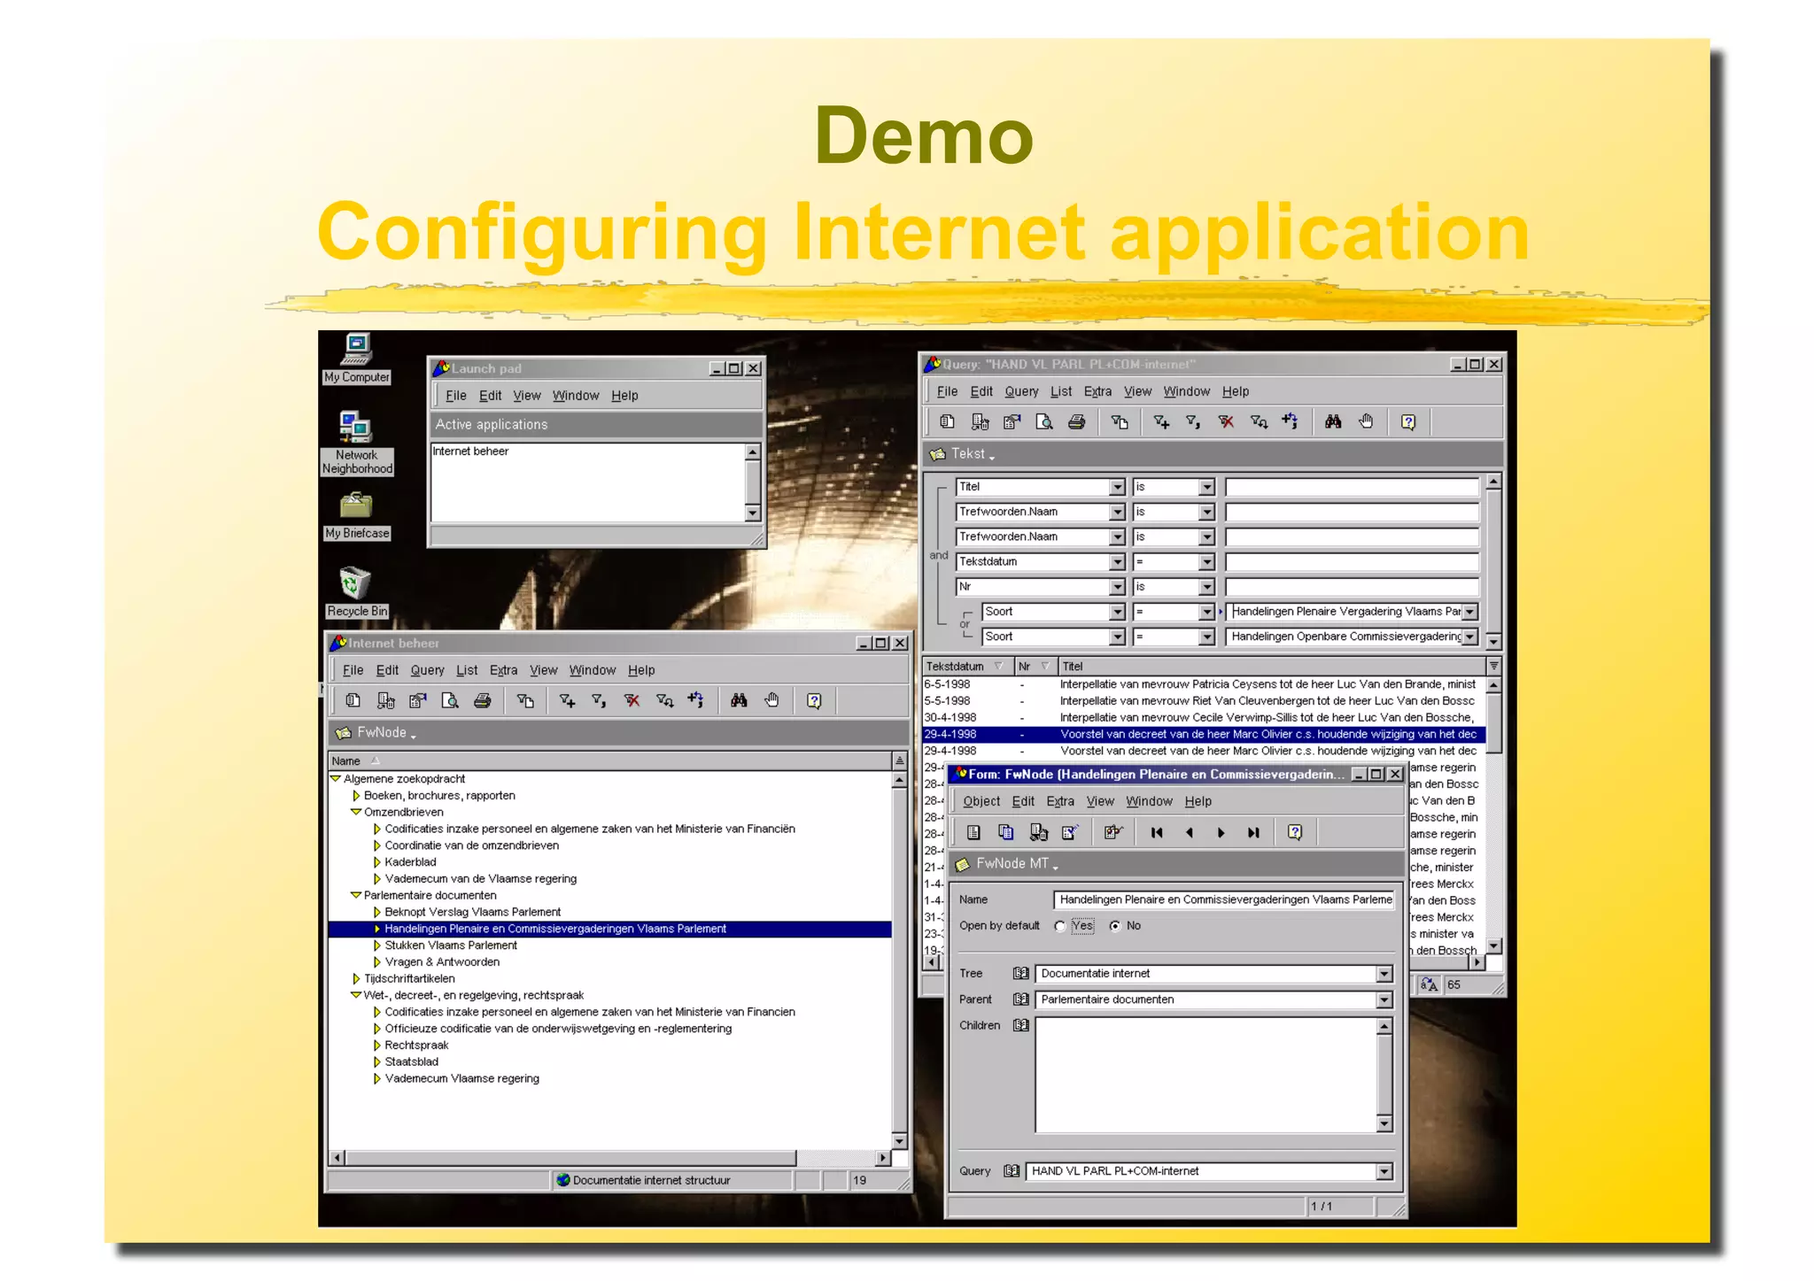This screenshot has height=1281, width=1814.
Task: Collapse the Parlementaire documenten tree node
Action: pos(356,895)
